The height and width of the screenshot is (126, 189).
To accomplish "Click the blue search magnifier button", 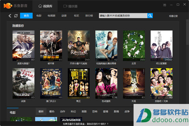I will (150, 15).
